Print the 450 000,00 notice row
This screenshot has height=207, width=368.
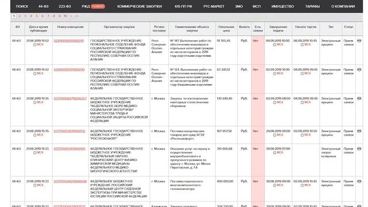pos(359,181)
